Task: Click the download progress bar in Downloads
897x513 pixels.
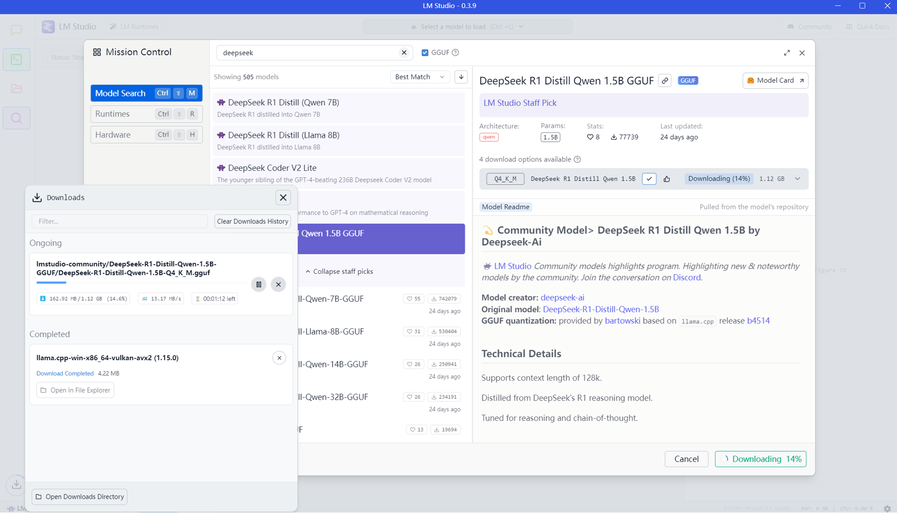Action: pyautogui.click(x=140, y=283)
